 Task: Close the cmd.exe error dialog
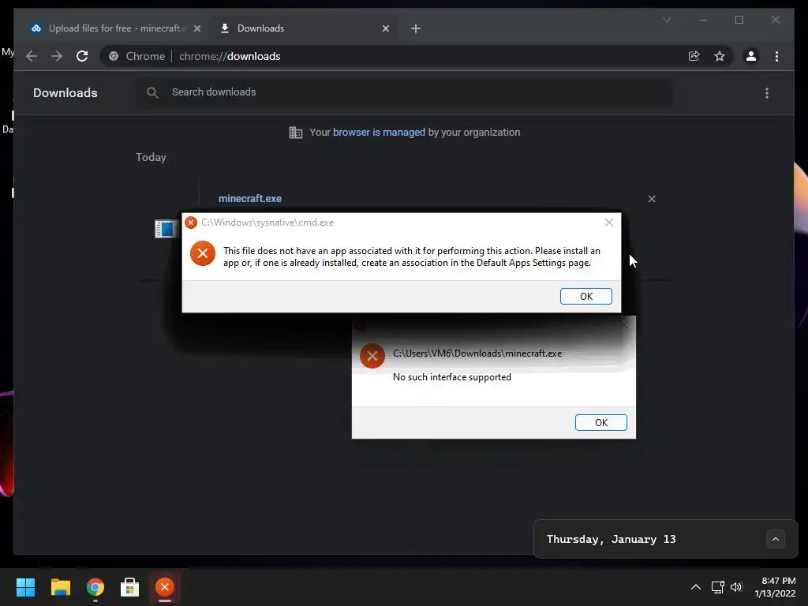(x=608, y=223)
